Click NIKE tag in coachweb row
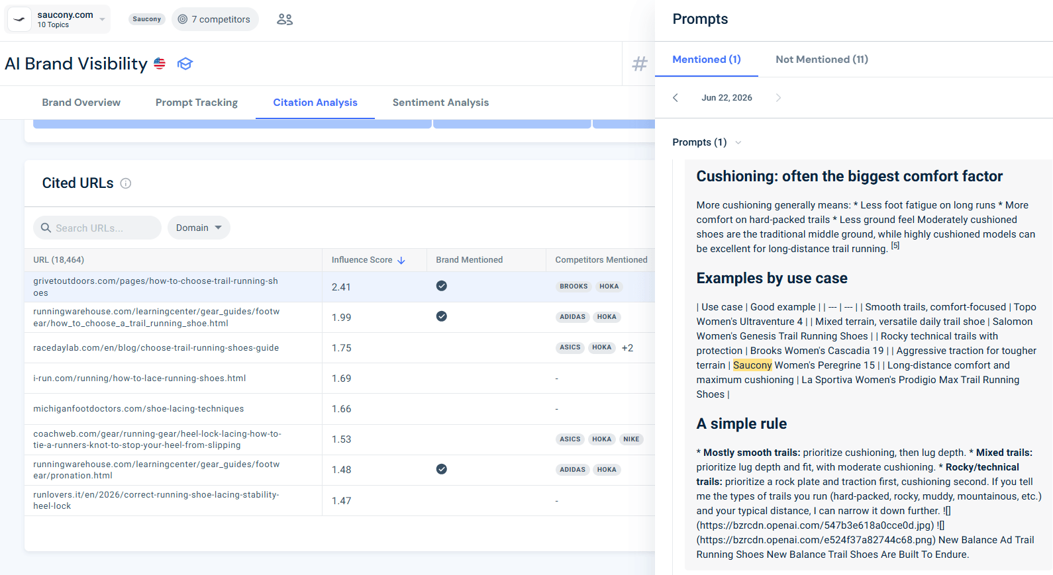Screen dimensions: 1053x575 point(631,439)
